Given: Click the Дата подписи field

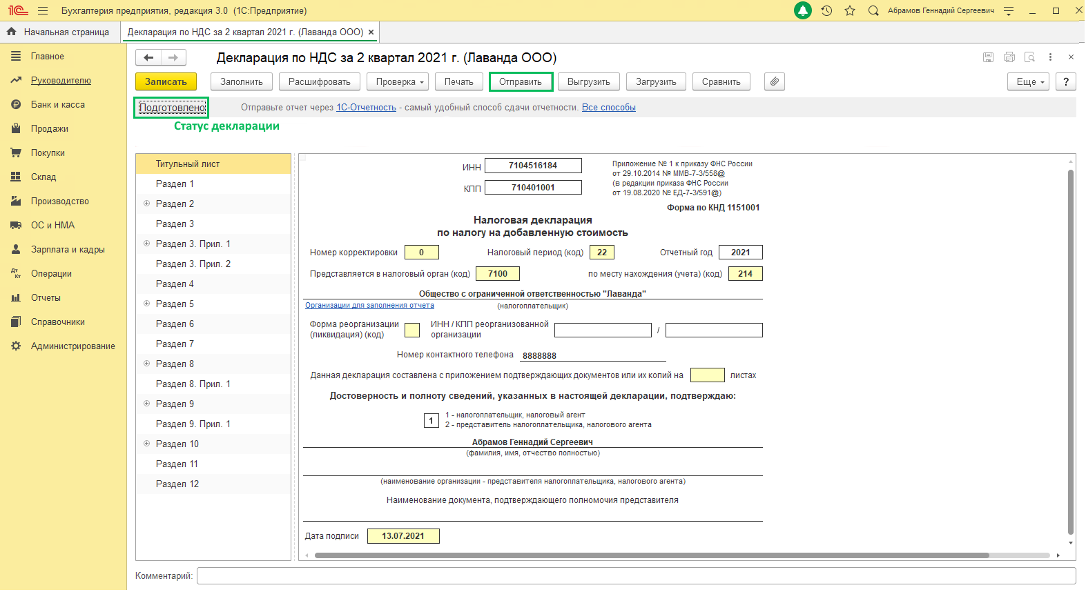Looking at the screenshot, I should point(403,536).
